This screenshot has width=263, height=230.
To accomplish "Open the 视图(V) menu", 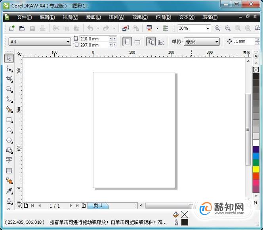I will tap(71, 17).
